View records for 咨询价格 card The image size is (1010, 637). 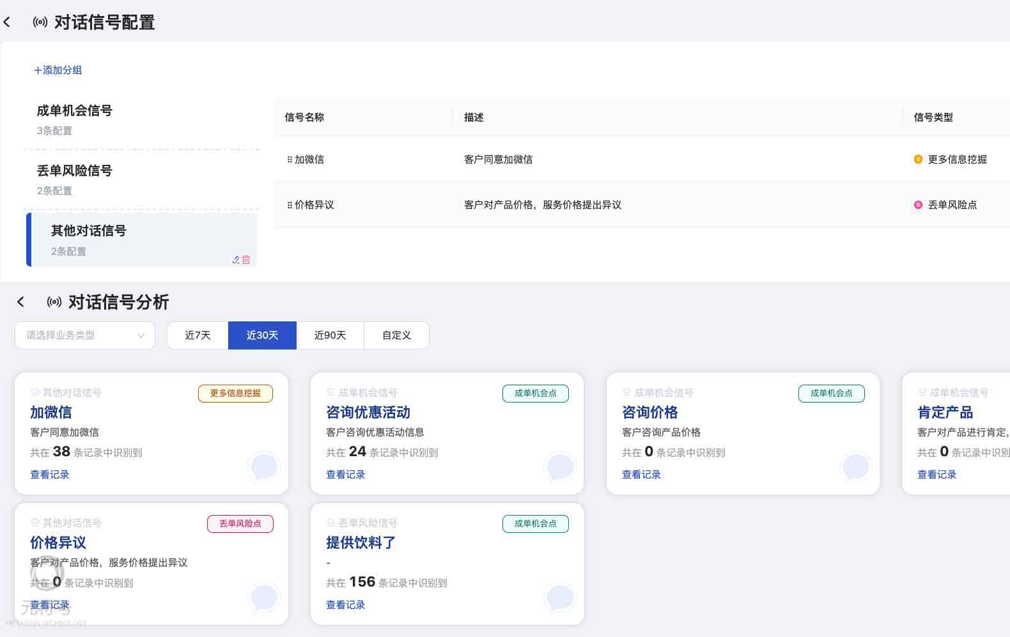pos(642,475)
